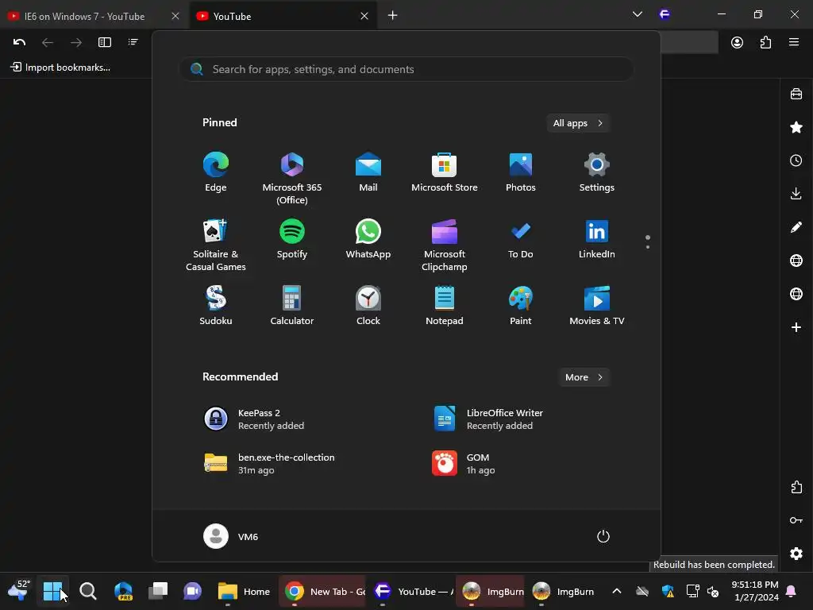The image size is (813, 610).
Task: Click the browser undo arrow icon
Action: pos(19,42)
